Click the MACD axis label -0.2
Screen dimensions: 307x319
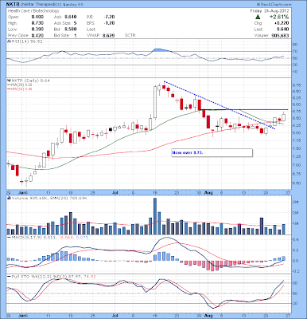point(296,271)
